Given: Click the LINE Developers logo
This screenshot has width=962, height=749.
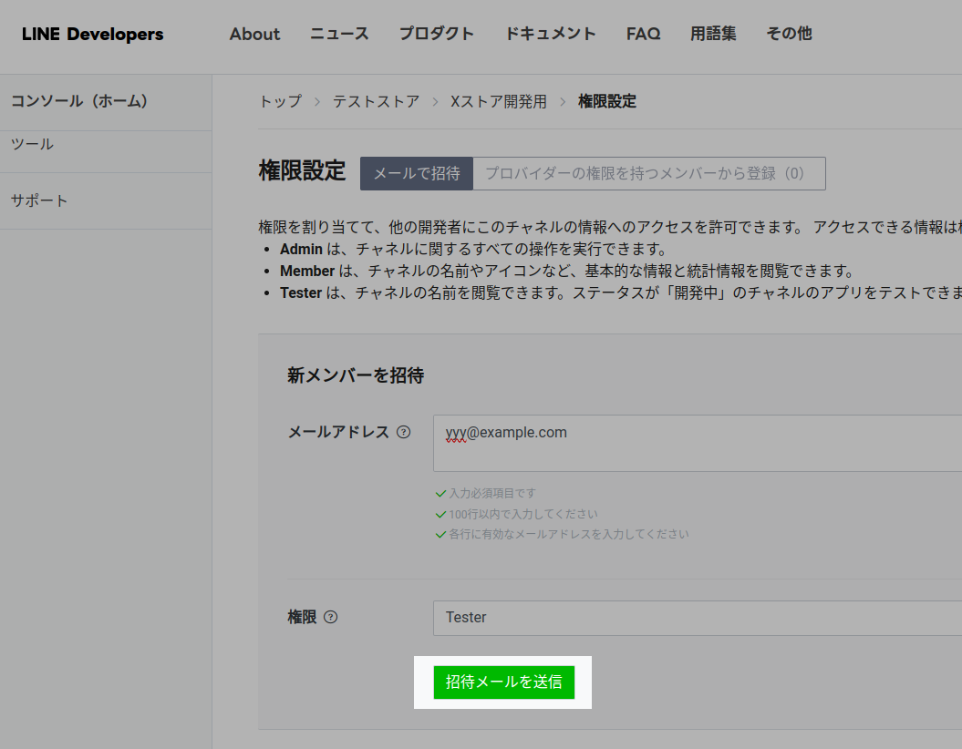Looking at the screenshot, I should 93,35.
